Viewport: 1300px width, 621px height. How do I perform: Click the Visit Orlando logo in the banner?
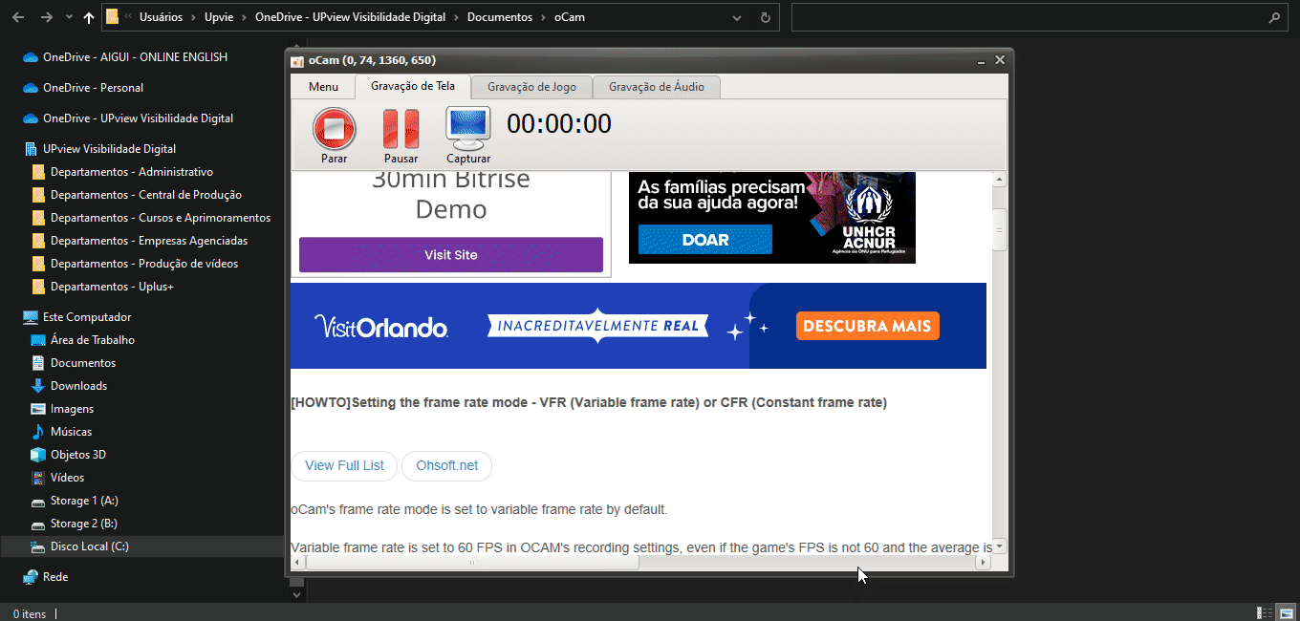pos(380,326)
